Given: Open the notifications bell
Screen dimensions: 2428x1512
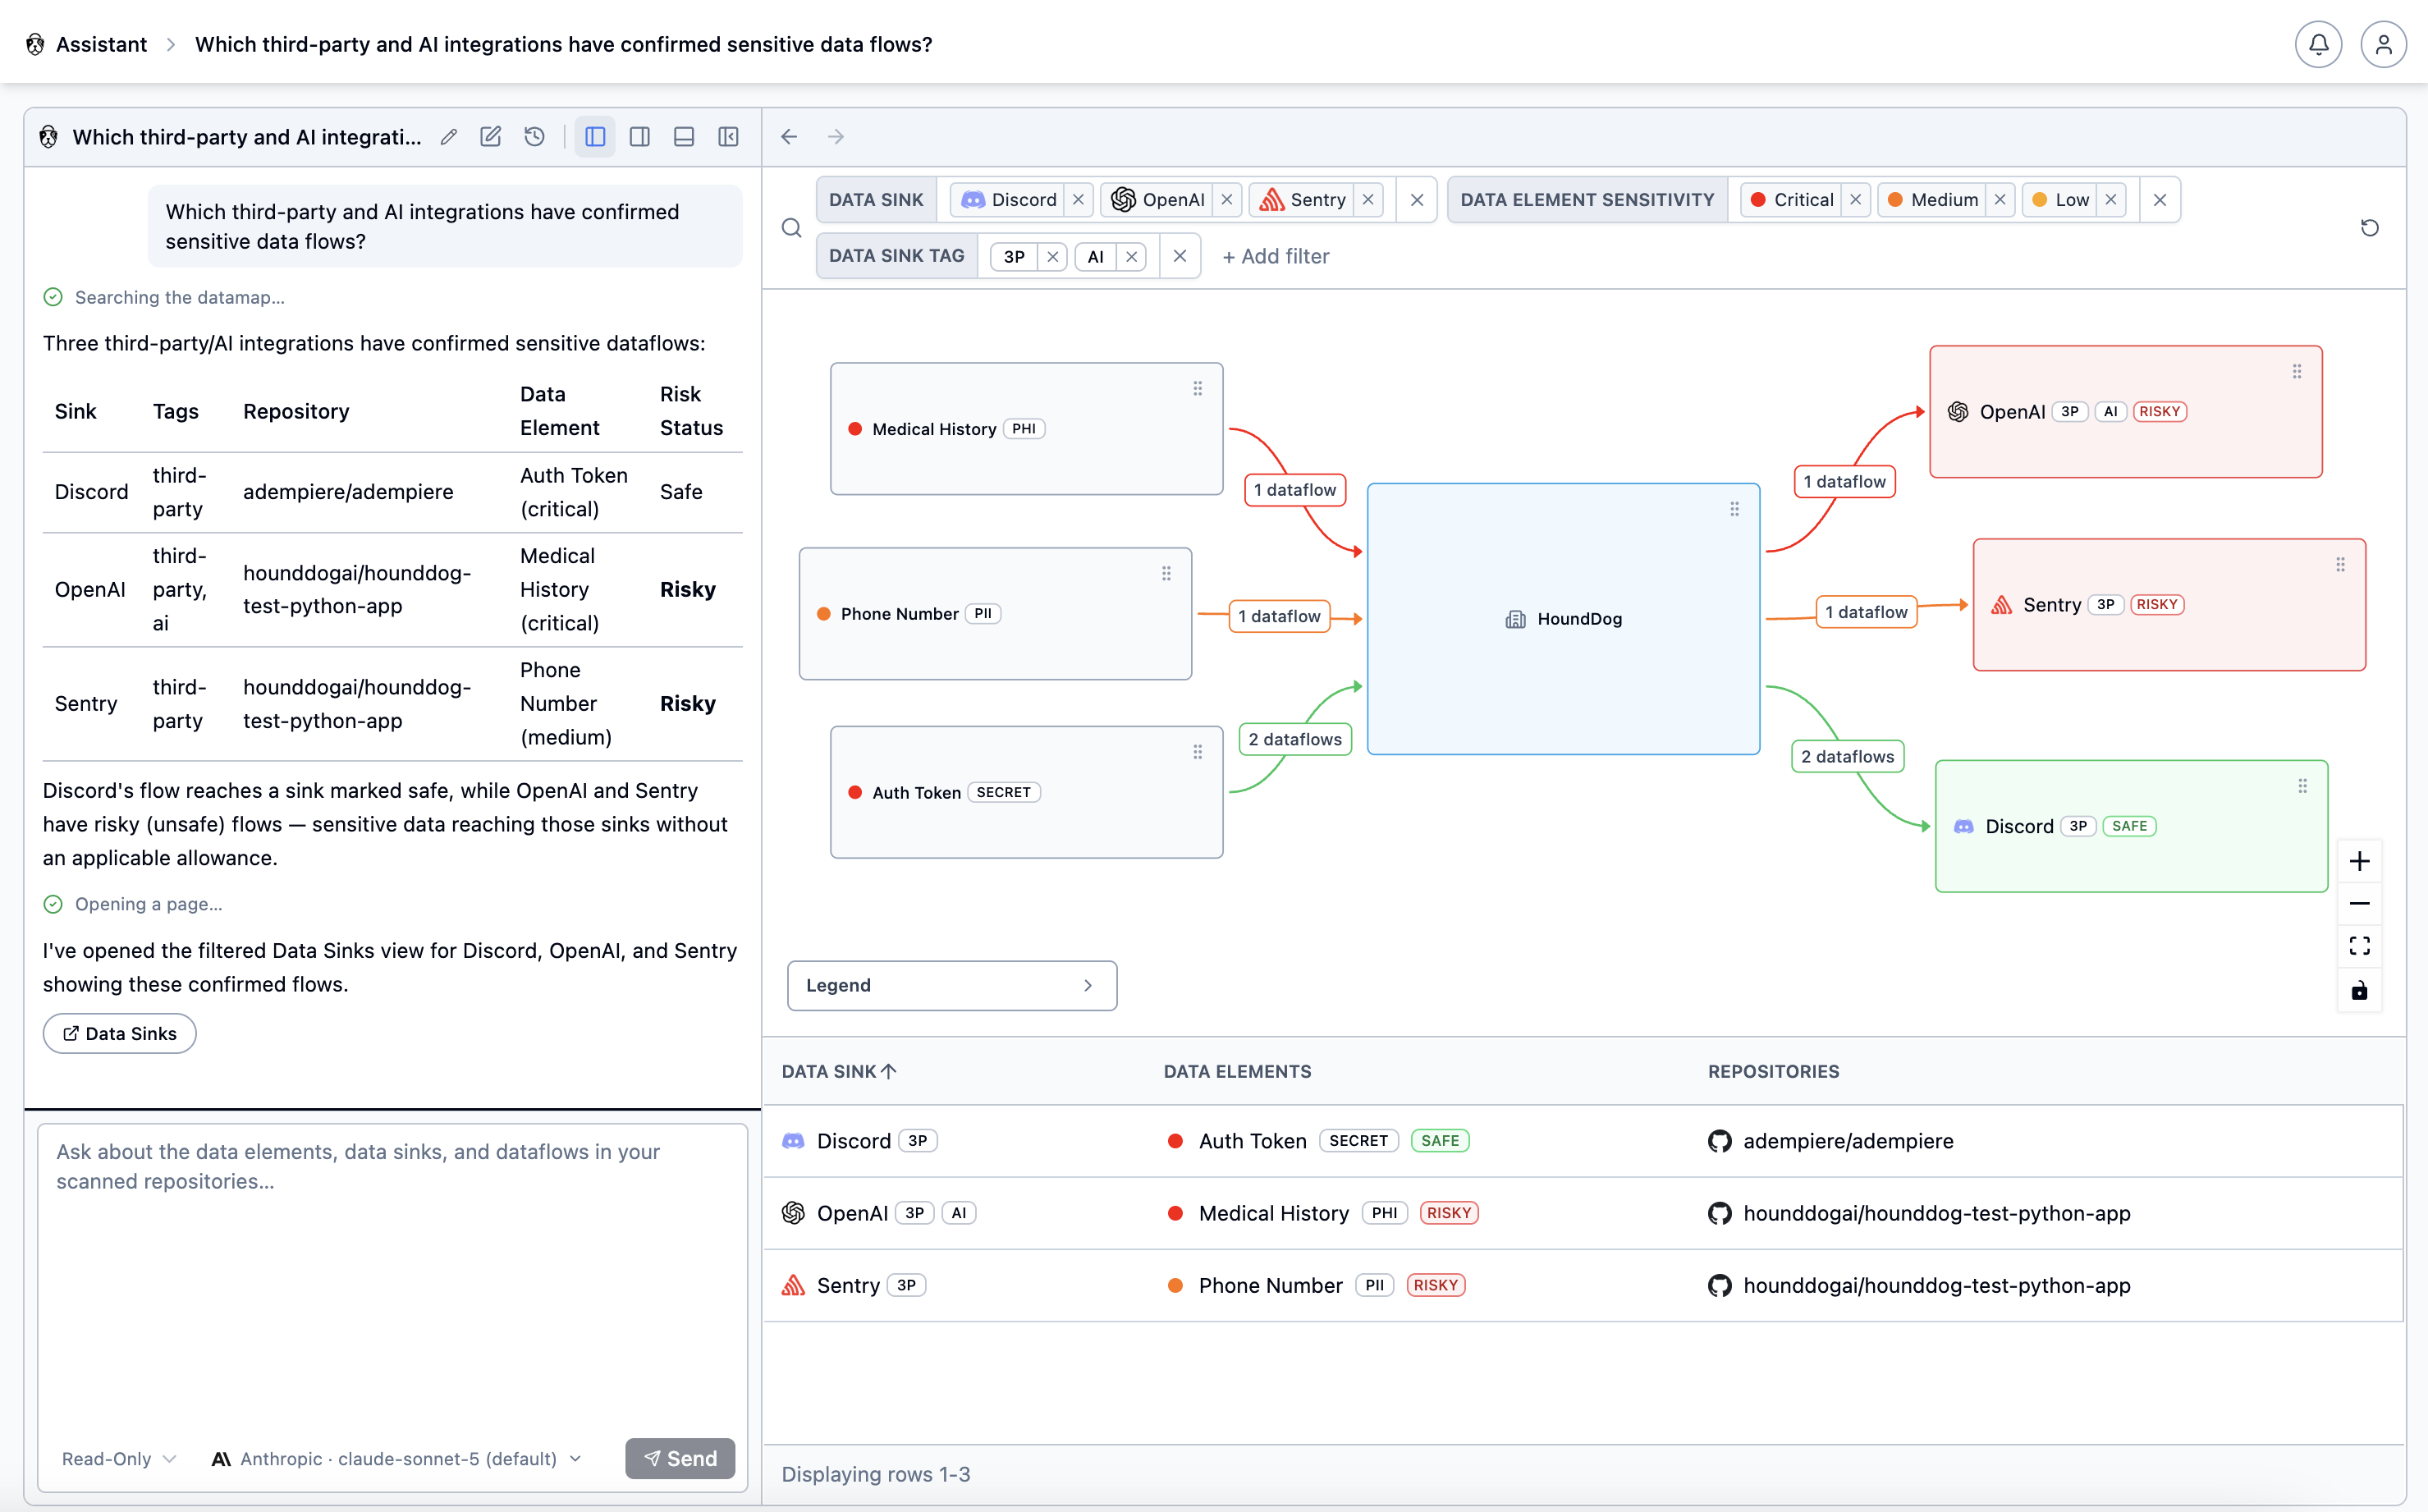Looking at the screenshot, I should click(x=2317, y=44).
